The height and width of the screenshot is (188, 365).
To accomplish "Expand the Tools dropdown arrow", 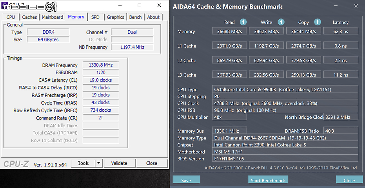I will [99, 163].
